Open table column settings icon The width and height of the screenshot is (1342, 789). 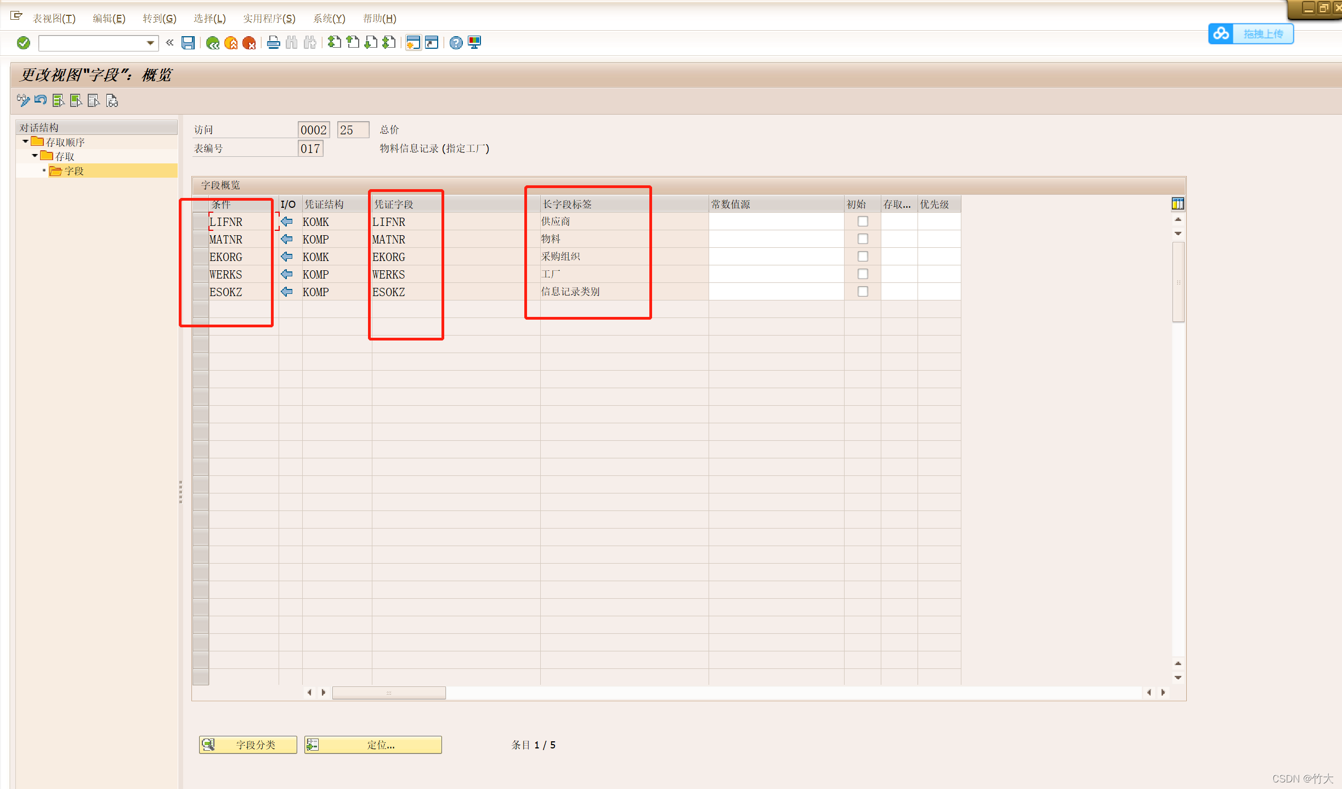click(x=1177, y=204)
